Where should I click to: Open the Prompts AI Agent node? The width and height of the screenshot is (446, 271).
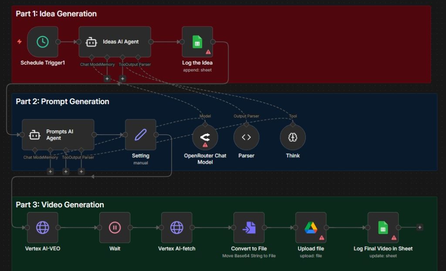point(58,135)
